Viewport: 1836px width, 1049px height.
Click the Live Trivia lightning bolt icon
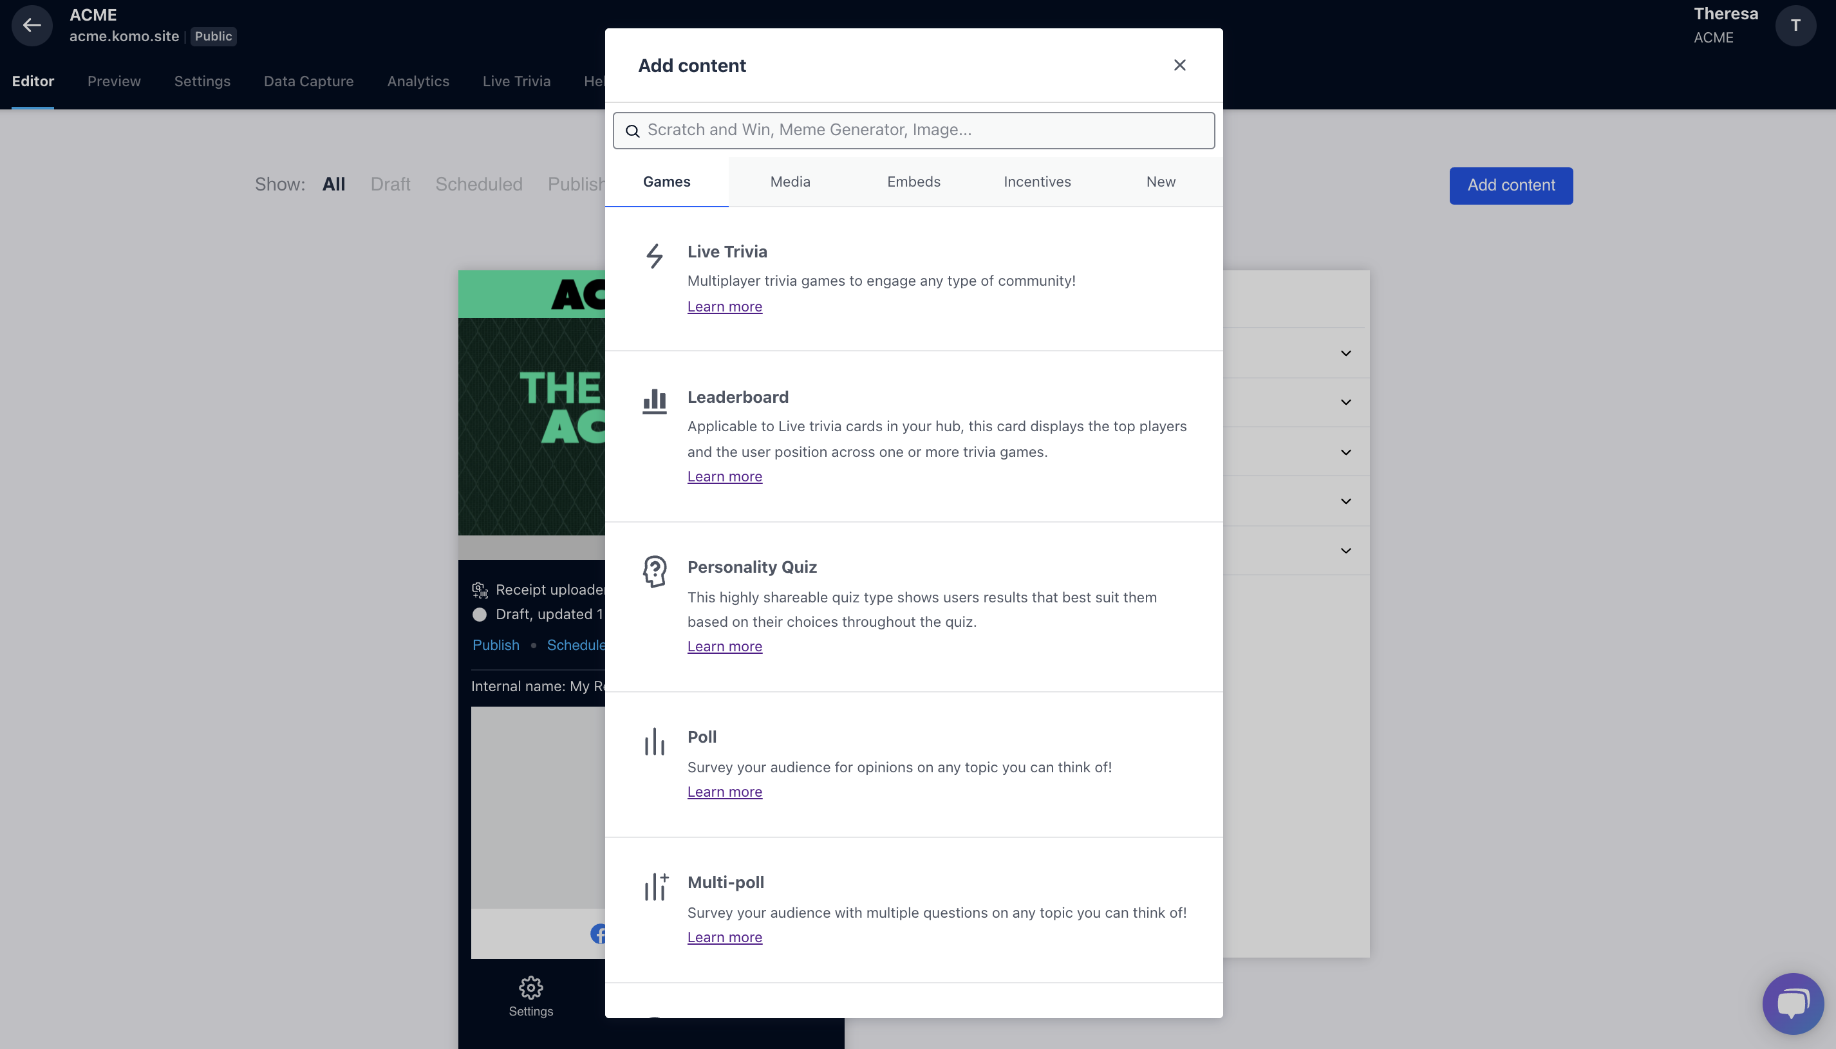click(x=654, y=255)
